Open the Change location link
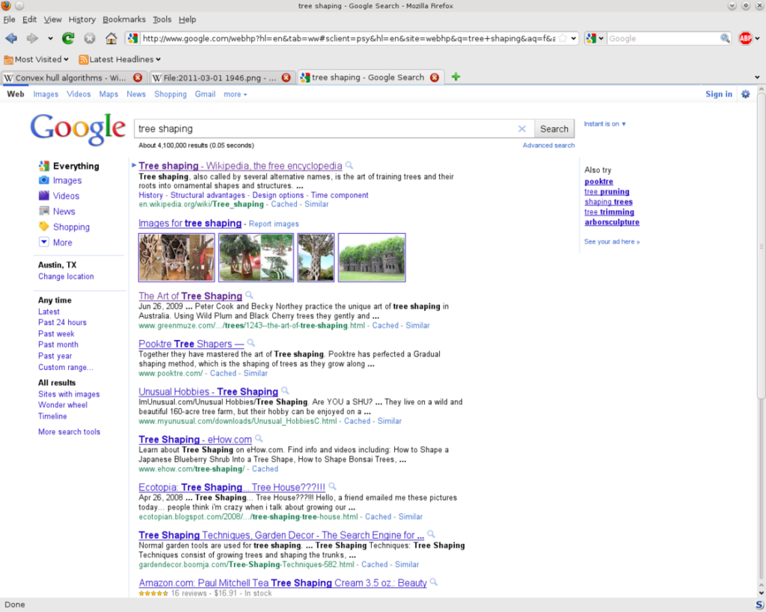The width and height of the screenshot is (766, 612). tap(66, 276)
